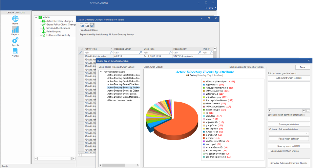
Task: Open the Reports bar chart icon
Action: click(x=15, y=30)
